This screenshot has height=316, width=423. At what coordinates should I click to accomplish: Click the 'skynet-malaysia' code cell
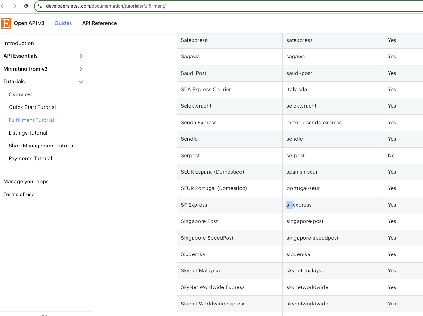point(333,271)
